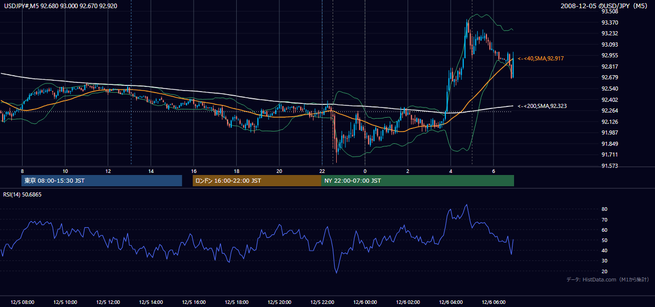Click price axis label 92.955
Screen dimensions: 655x307
[x=609, y=55]
